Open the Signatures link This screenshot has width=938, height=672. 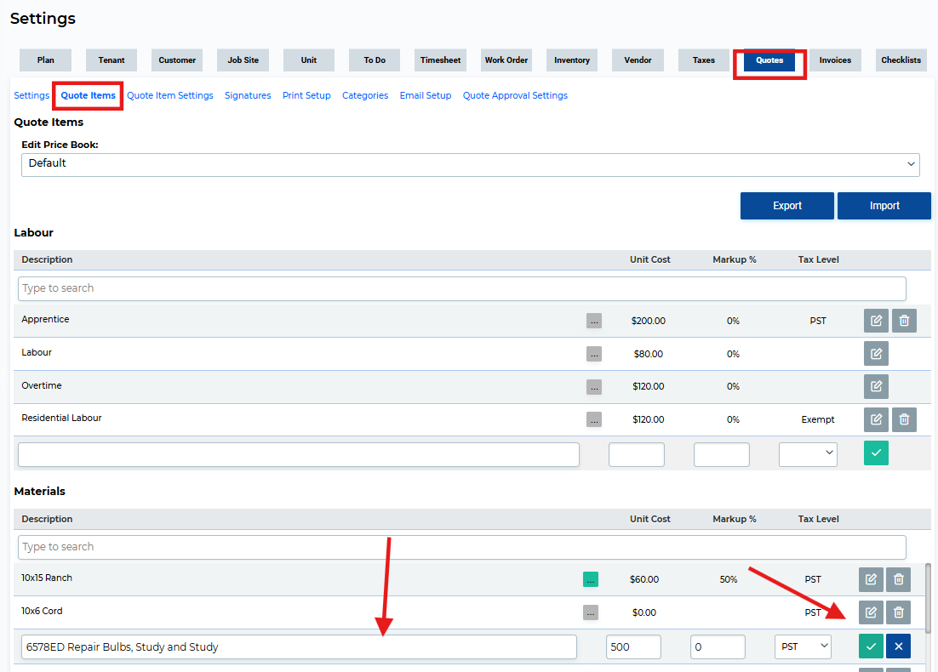(248, 95)
